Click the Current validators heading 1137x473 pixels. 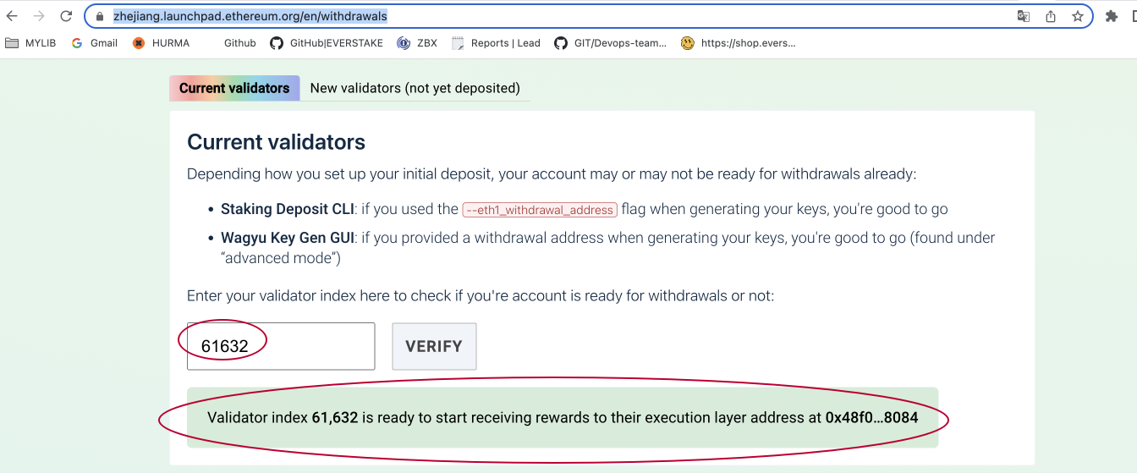[276, 142]
